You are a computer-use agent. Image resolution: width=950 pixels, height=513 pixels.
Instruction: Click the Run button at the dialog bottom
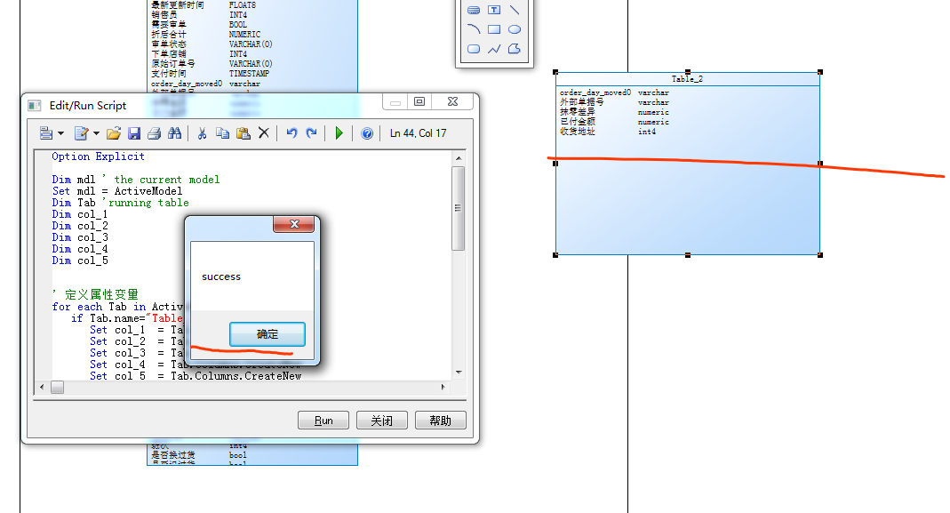(323, 420)
